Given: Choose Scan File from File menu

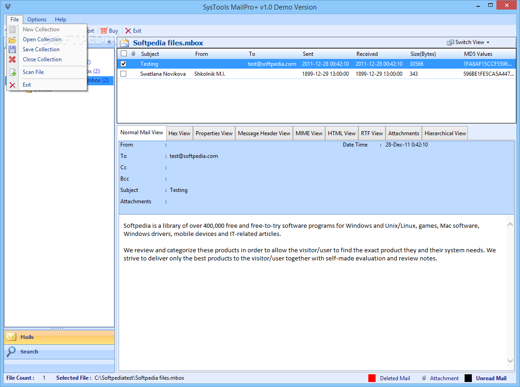Looking at the screenshot, I should [x=33, y=72].
